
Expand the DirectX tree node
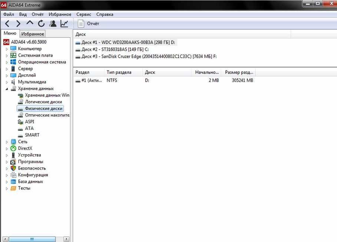coord(7,149)
